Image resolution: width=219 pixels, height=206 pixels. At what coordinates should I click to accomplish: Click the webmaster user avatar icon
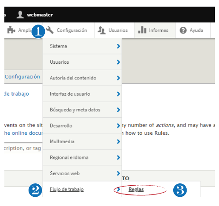point(20,15)
